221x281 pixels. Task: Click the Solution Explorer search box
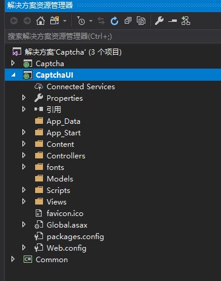pyautogui.click(x=113, y=36)
